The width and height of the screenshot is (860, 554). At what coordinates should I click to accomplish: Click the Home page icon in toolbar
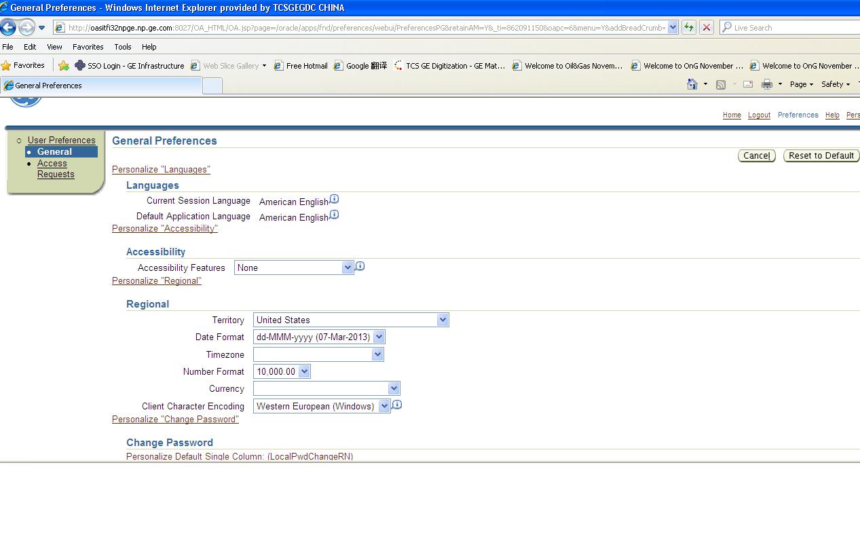(x=692, y=84)
